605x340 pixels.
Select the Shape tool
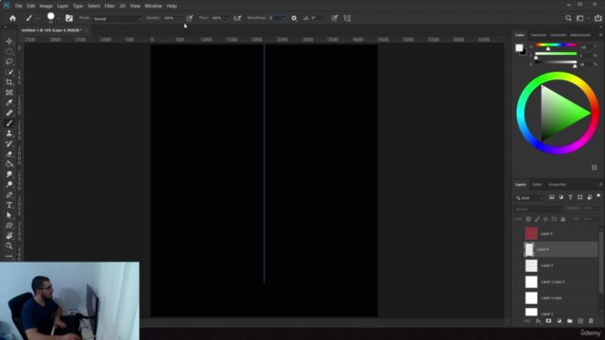click(9, 226)
